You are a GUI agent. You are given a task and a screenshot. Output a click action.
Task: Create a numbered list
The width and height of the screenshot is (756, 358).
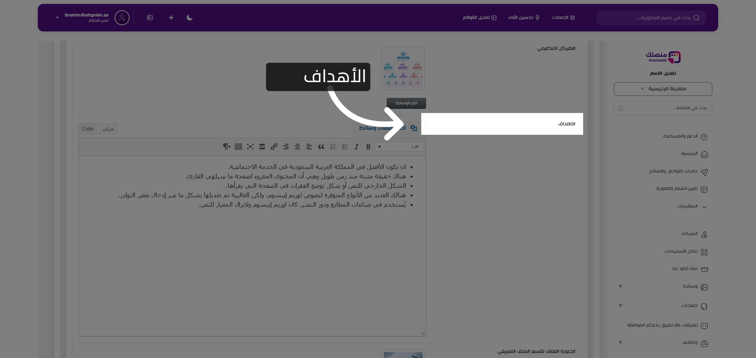333,147
